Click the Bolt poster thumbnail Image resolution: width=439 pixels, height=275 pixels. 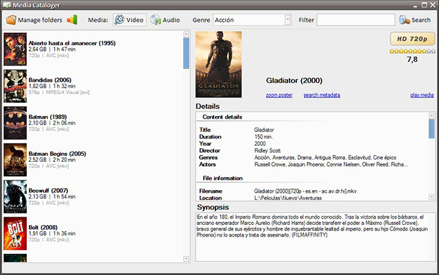pos(15,234)
